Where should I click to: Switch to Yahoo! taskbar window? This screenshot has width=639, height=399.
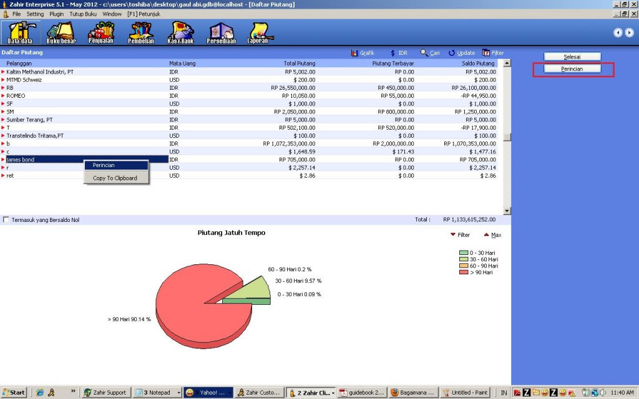click(208, 393)
